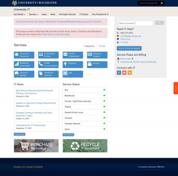Screen dimensions: 178x176
Task: Open Research service category
Action: [x=73, y=65]
